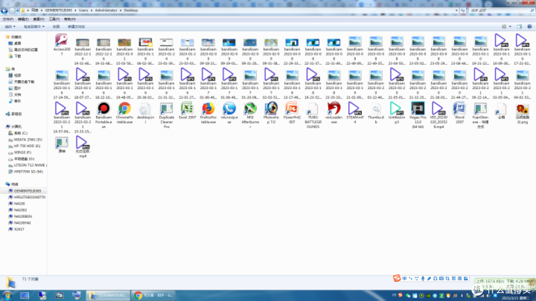
Task: Select the sunflower png image file
Action: (522, 113)
